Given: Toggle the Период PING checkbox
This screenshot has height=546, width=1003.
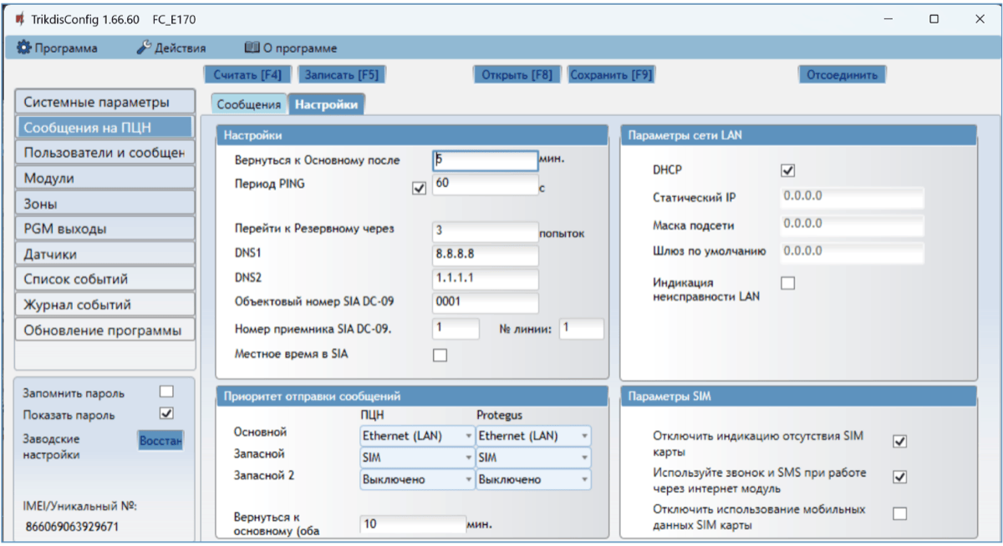Looking at the screenshot, I should 420,189.
